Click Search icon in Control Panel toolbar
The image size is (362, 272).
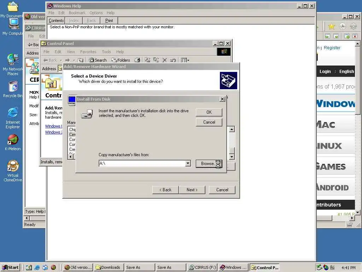[98, 60]
